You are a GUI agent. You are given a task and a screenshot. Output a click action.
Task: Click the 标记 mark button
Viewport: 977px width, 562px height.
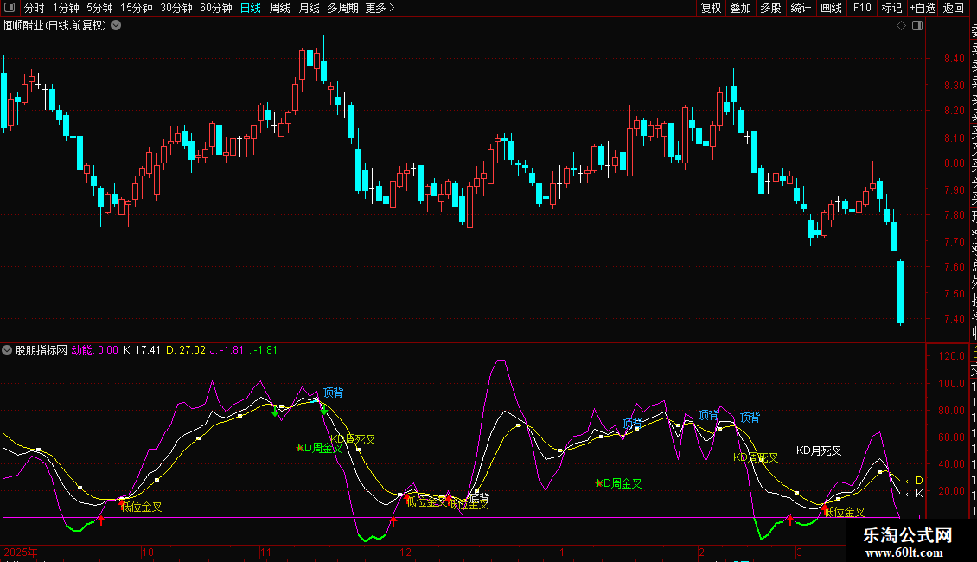coord(891,8)
